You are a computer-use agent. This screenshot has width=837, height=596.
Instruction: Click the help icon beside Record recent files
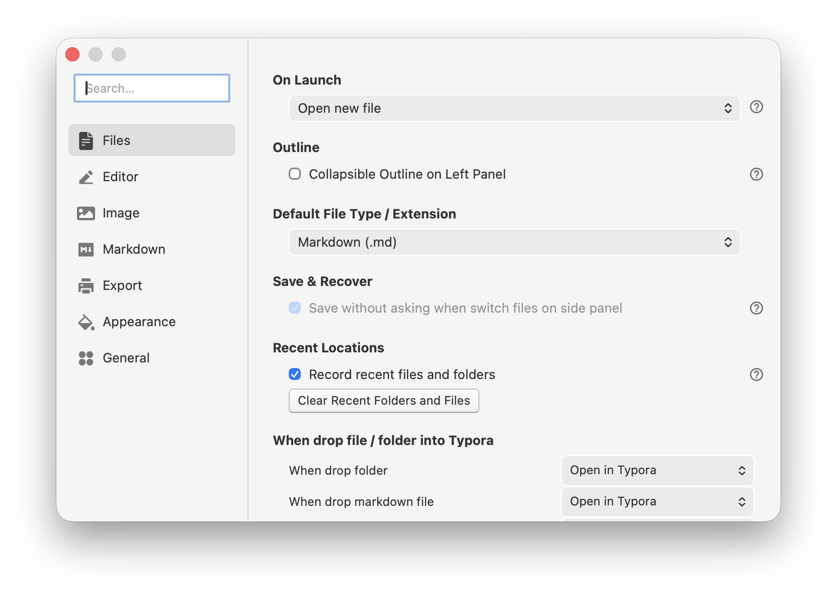click(x=756, y=375)
